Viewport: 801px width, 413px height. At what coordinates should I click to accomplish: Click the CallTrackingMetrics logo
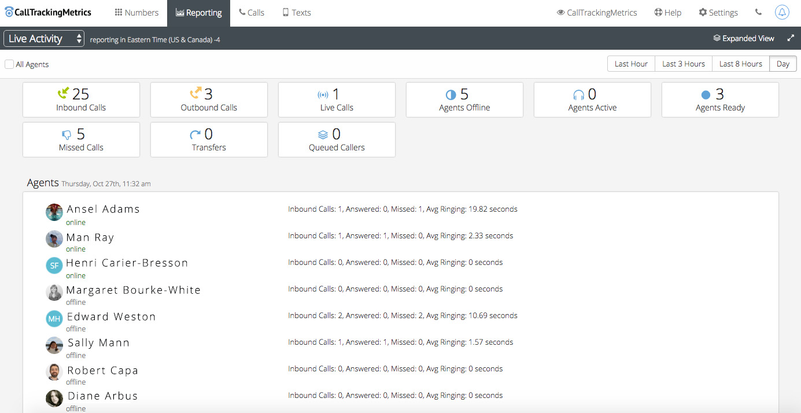pos(47,12)
